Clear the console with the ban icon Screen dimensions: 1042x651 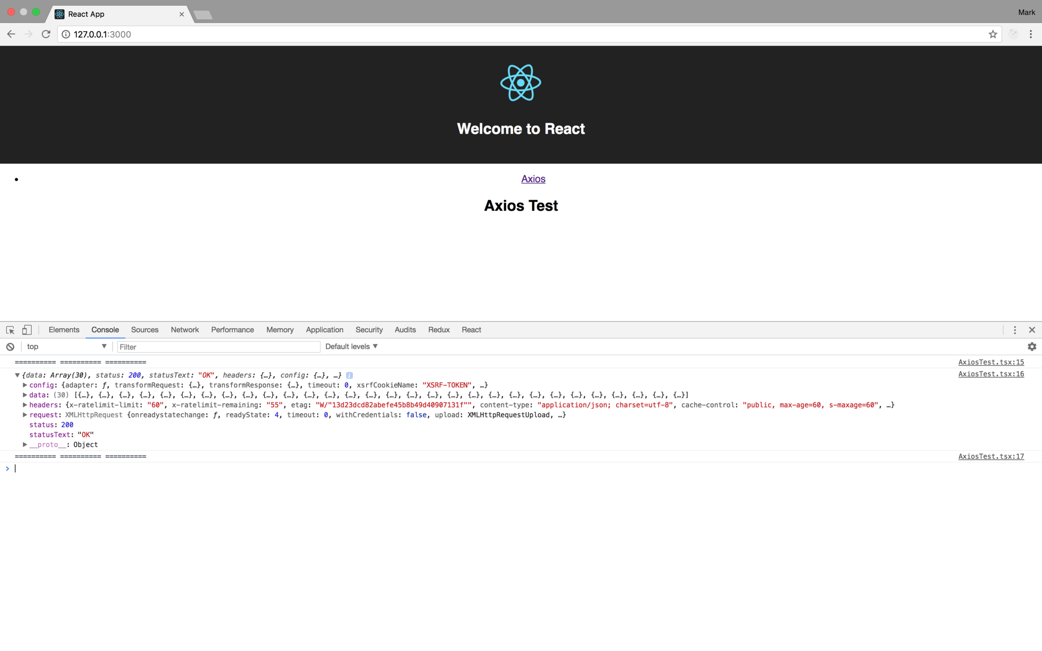(10, 347)
